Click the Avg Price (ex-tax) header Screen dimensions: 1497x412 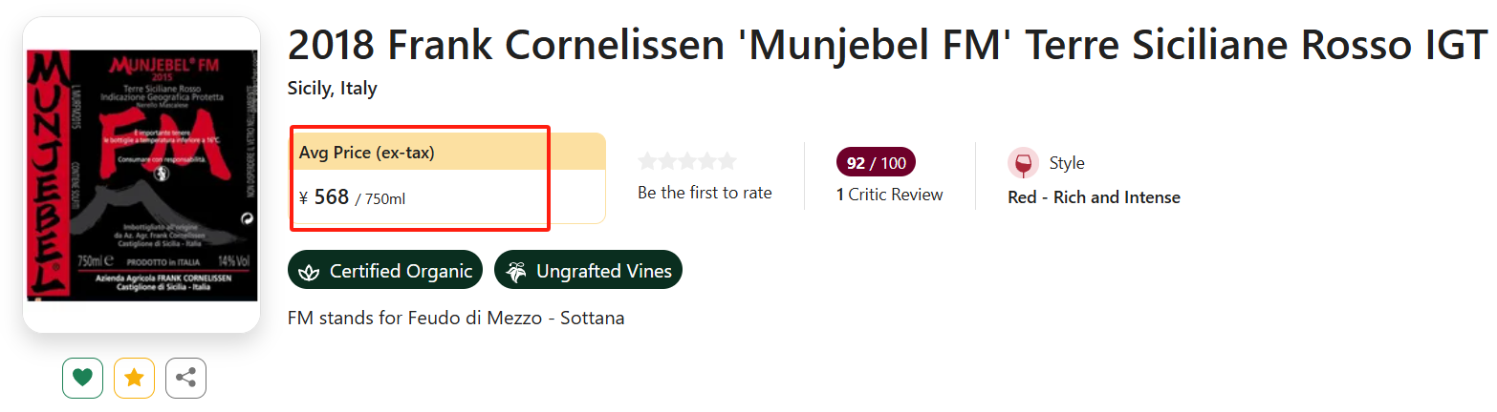point(367,153)
